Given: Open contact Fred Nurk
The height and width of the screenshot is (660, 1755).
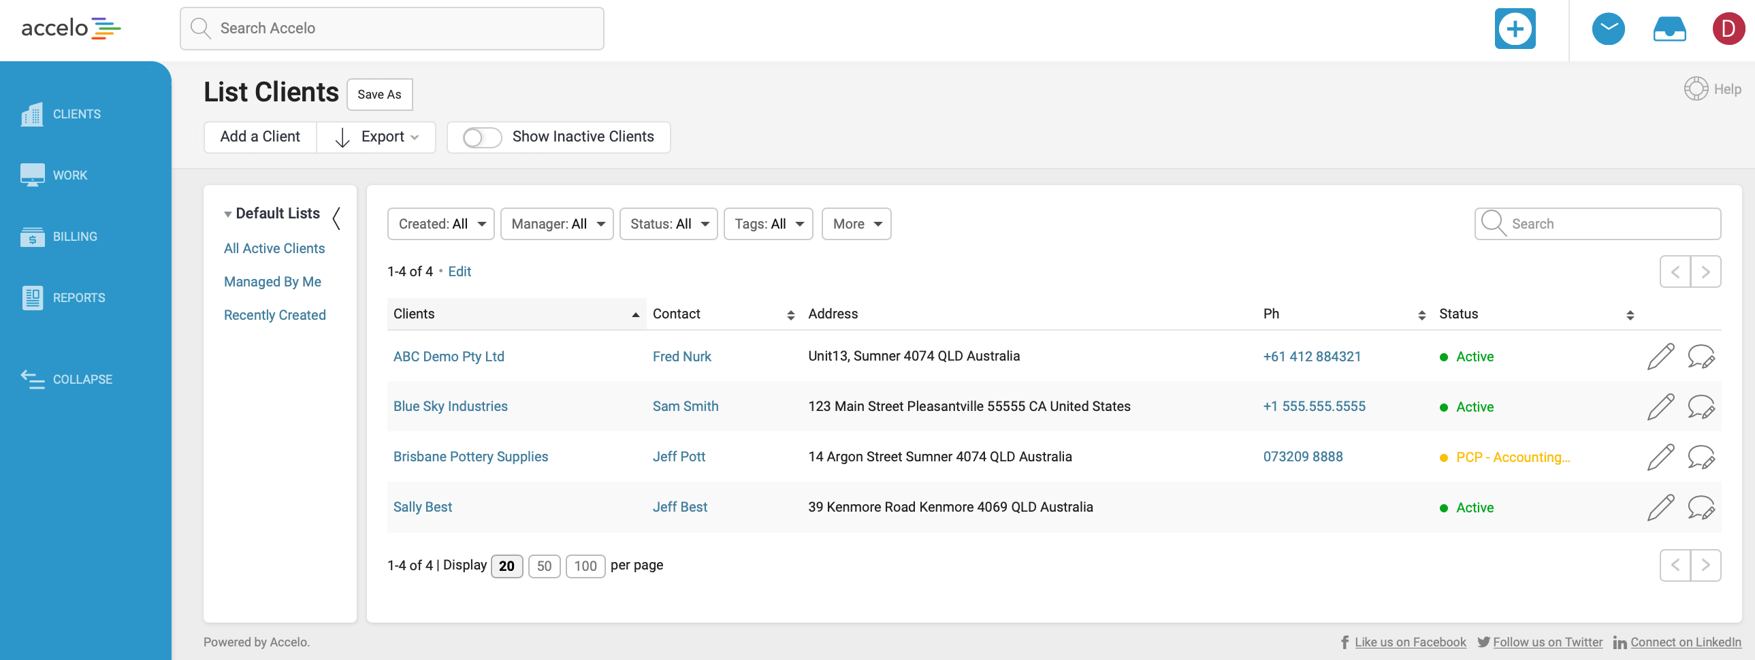Looking at the screenshot, I should [x=681, y=357].
